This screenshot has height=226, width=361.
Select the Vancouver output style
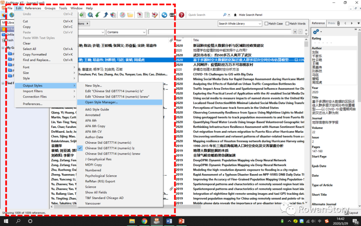tap(120, 203)
